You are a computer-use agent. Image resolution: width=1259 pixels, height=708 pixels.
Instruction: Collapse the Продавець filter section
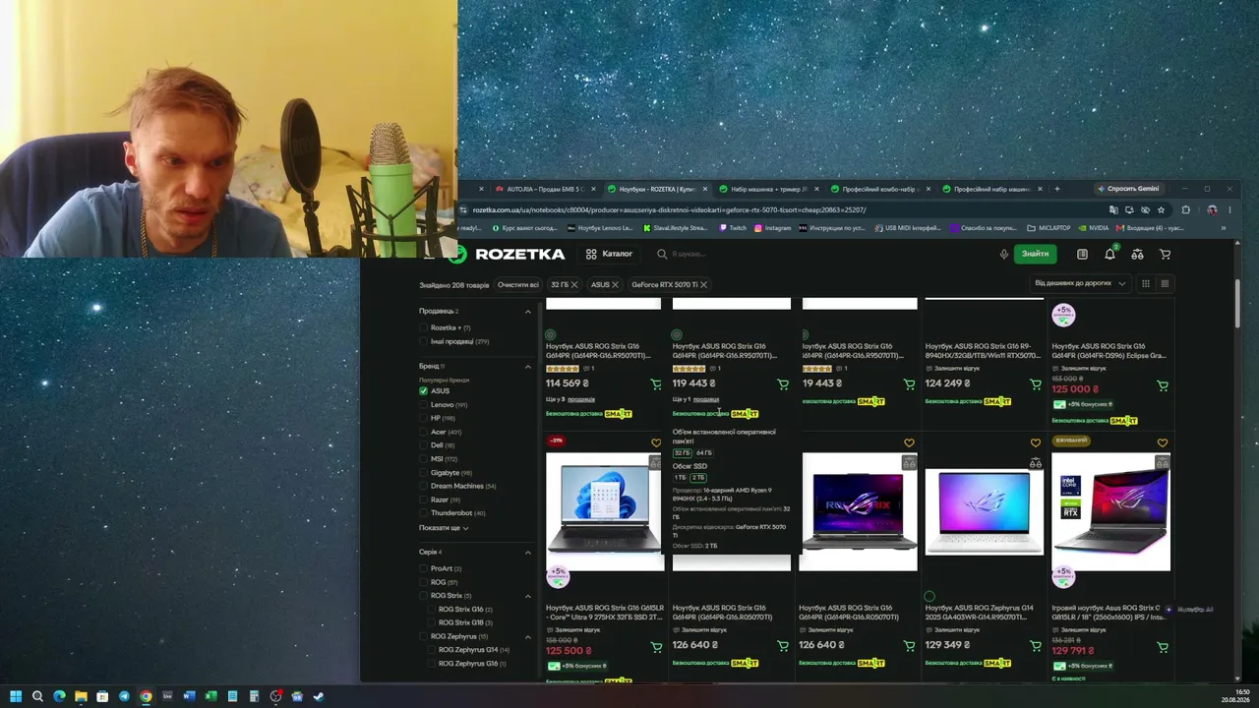(528, 311)
